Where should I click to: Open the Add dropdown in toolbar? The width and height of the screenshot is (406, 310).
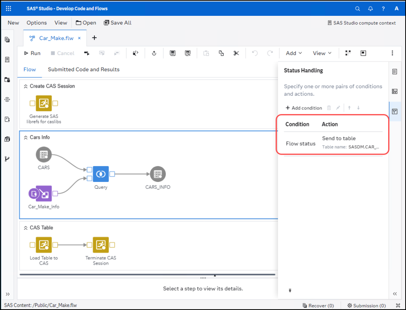tap(294, 53)
